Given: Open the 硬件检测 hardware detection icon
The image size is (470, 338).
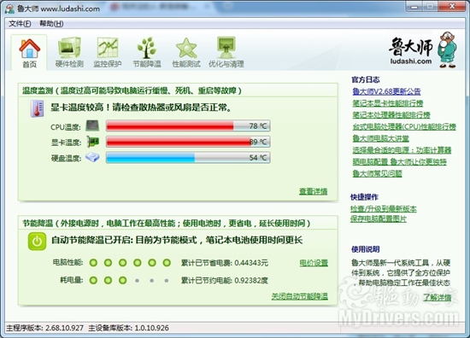Looking at the screenshot, I should point(69,48).
